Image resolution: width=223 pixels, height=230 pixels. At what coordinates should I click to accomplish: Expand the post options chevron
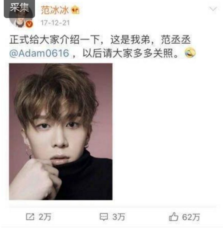point(213,9)
